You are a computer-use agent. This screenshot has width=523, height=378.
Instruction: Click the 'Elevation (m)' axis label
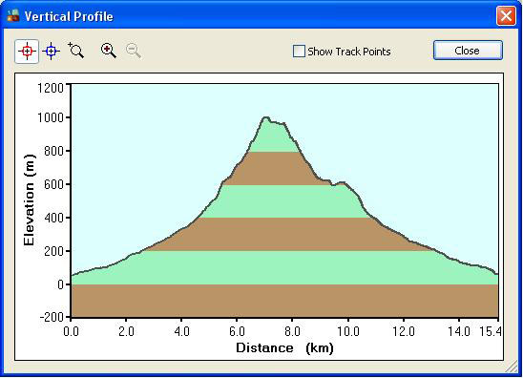coord(30,200)
